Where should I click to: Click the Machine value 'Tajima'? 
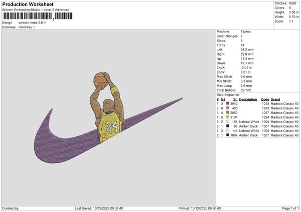[x=245, y=31]
